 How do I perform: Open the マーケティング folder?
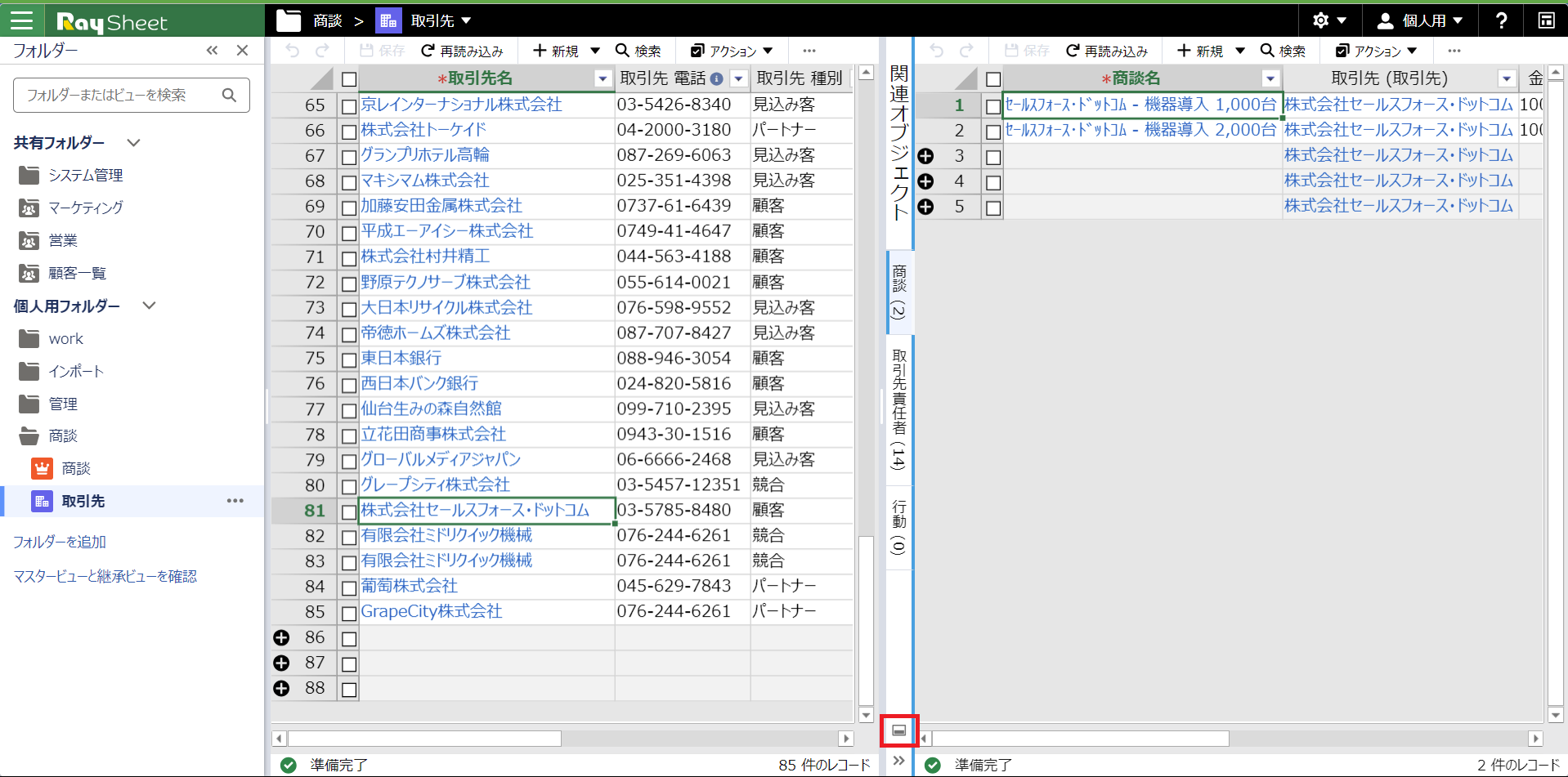point(86,208)
